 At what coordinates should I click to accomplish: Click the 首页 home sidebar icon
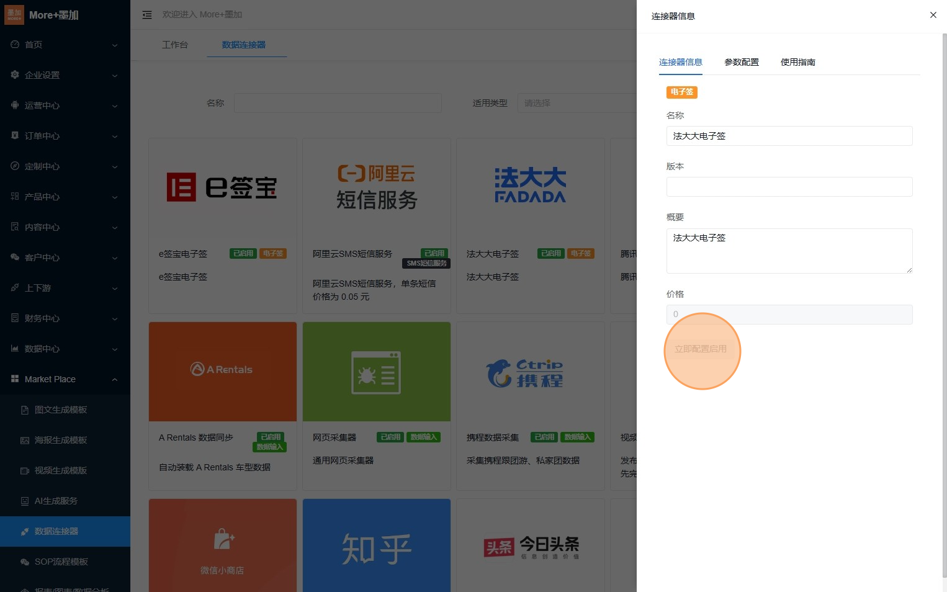point(15,45)
